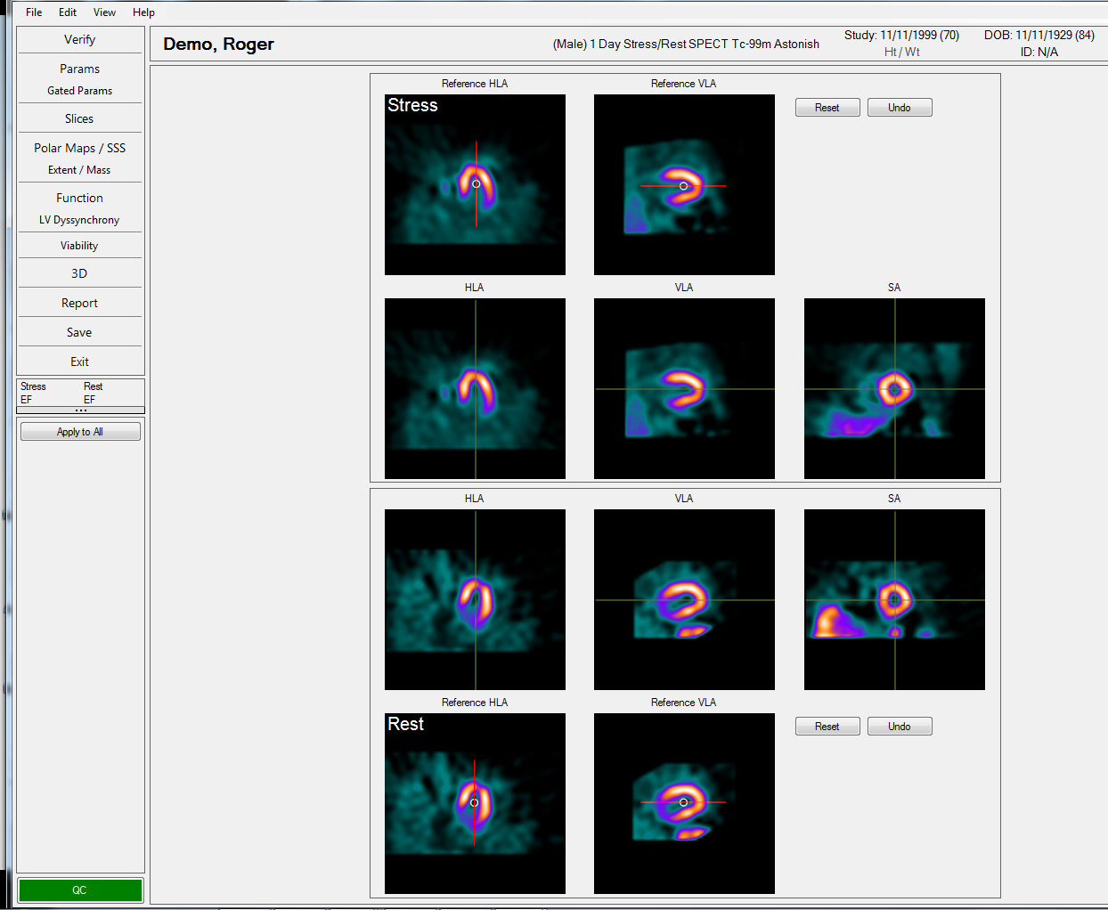Select the Stress SA image
The width and height of the screenshot is (1108, 910).
[x=894, y=388]
